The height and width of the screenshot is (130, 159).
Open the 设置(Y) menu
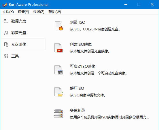click(x=23, y=12)
